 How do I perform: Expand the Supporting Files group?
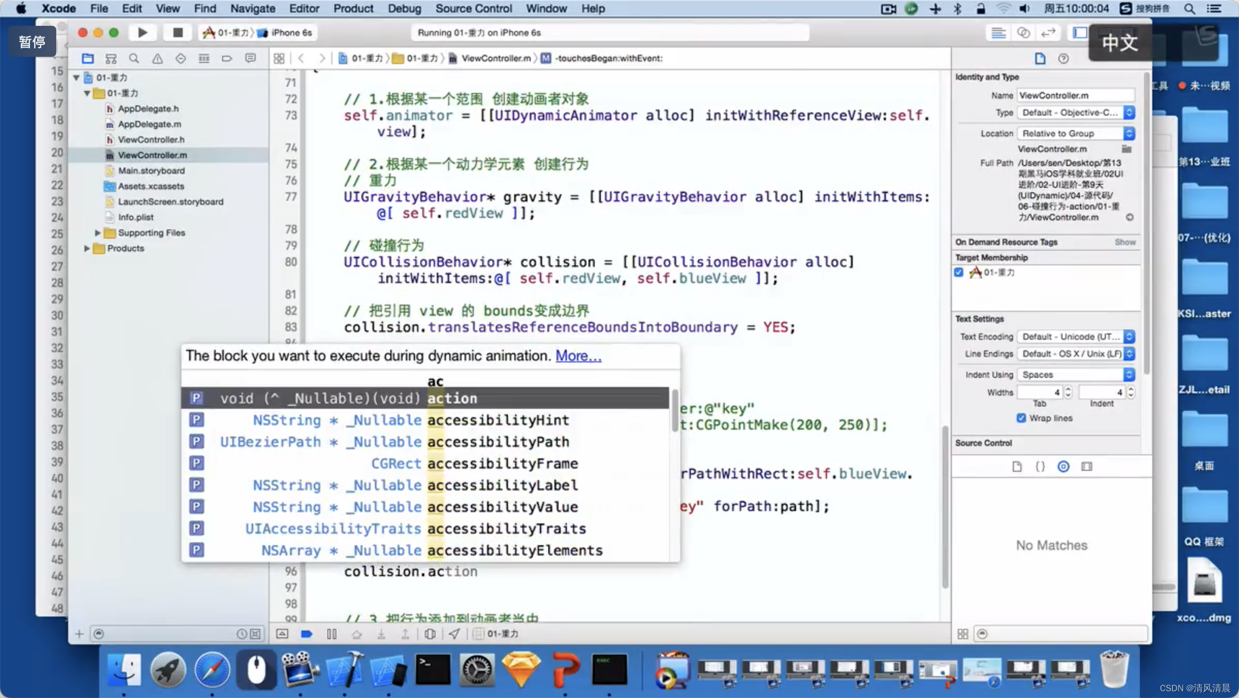(x=98, y=233)
